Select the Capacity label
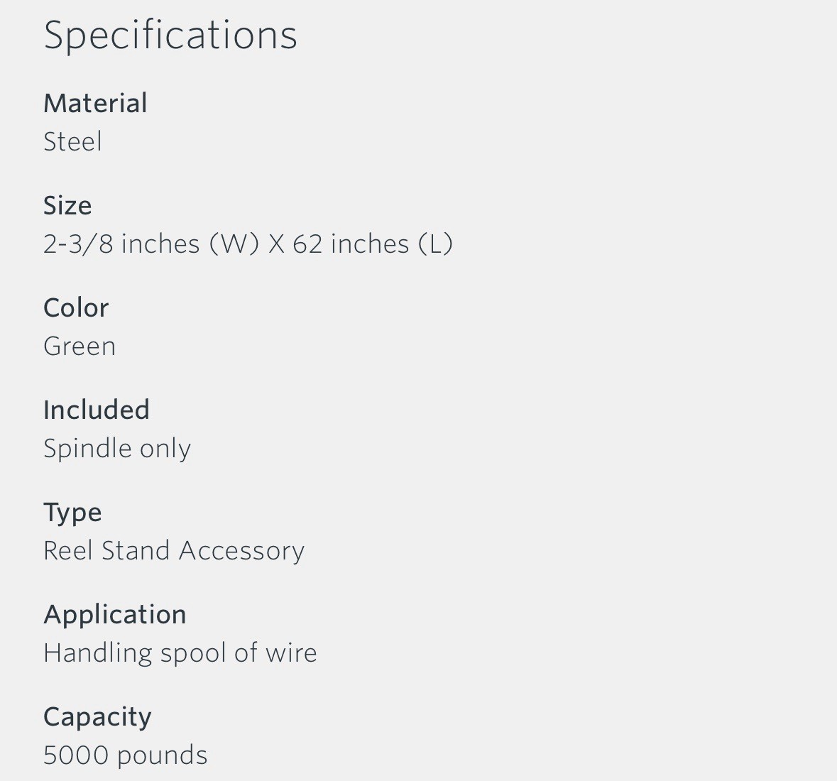This screenshot has width=837, height=781. 97,718
